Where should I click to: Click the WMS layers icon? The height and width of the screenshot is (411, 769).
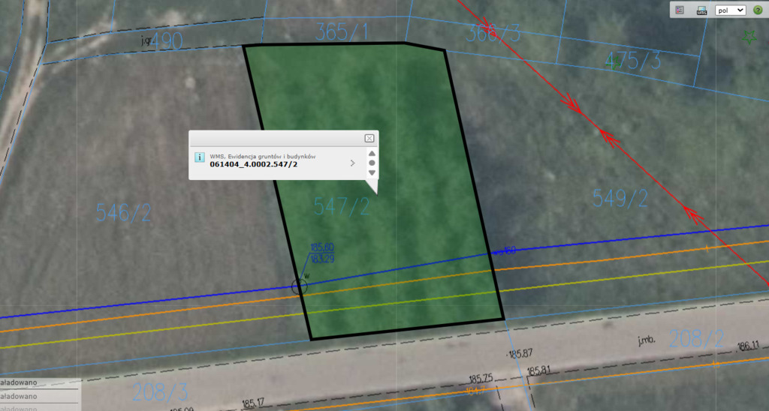pos(701,10)
